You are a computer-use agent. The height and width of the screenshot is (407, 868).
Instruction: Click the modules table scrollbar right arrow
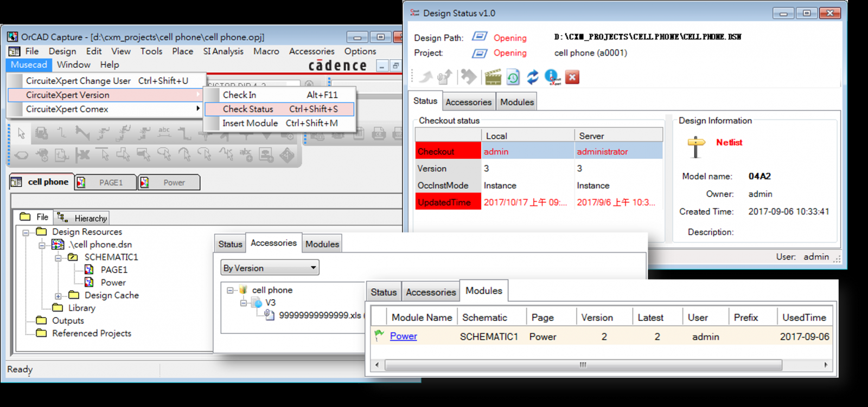pos(826,365)
